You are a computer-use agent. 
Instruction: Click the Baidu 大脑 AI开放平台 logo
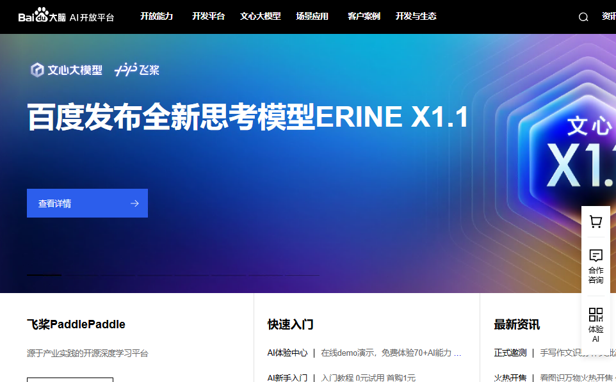pyautogui.click(x=66, y=17)
